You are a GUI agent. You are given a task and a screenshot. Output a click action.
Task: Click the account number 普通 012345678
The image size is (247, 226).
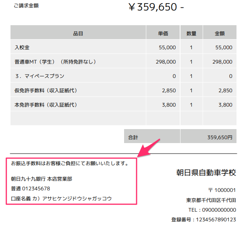click(x=31, y=189)
